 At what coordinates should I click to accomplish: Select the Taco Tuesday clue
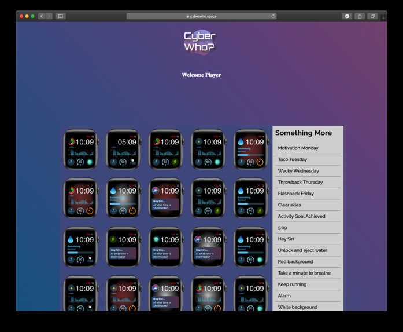pyautogui.click(x=308, y=159)
